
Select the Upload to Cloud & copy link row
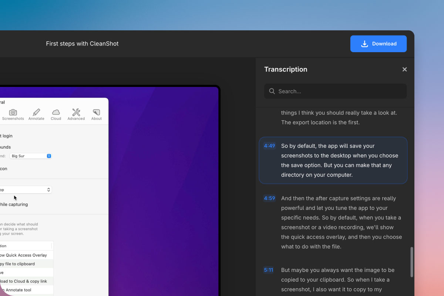pos(24,281)
